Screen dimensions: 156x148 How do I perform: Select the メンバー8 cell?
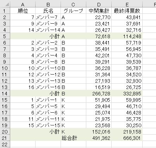click(48, 62)
